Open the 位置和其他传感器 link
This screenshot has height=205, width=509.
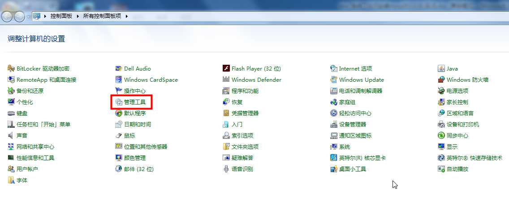click(x=146, y=146)
